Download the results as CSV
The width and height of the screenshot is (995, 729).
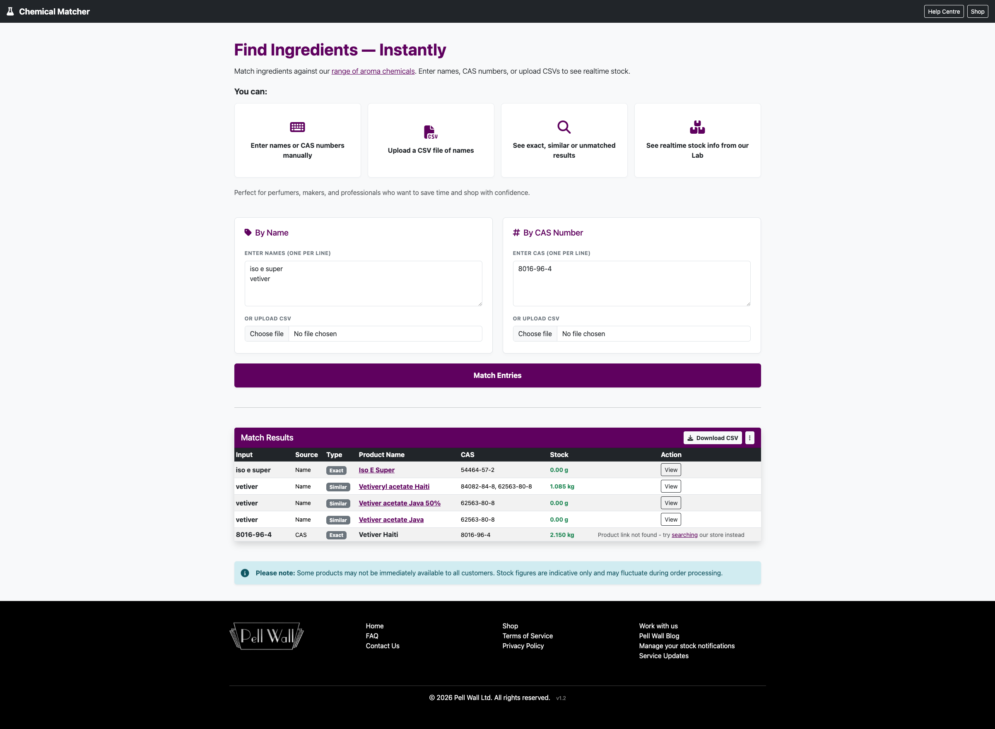pyautogui.click(x=713, y=438)
